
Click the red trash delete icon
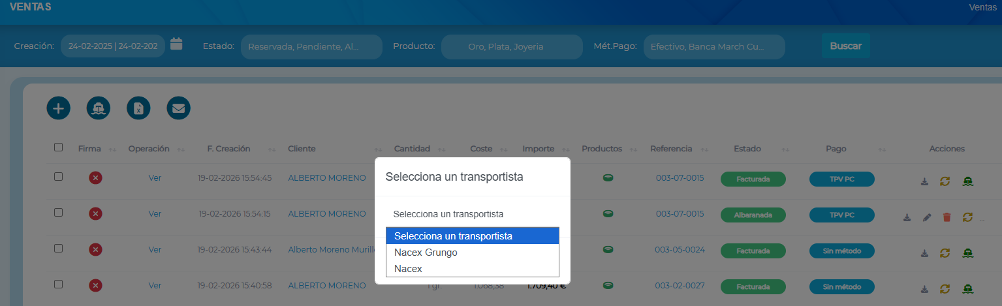947,217
